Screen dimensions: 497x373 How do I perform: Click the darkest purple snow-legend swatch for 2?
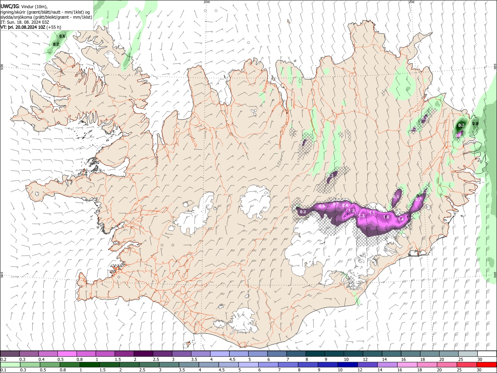pos(143,354)
